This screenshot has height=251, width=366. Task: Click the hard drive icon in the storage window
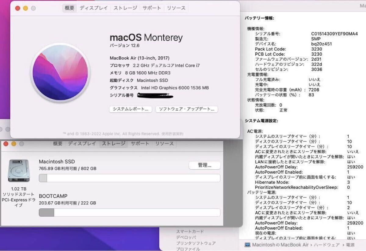click(19, 171)
